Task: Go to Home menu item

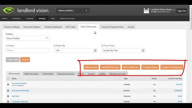Action: tap(5, 19)
